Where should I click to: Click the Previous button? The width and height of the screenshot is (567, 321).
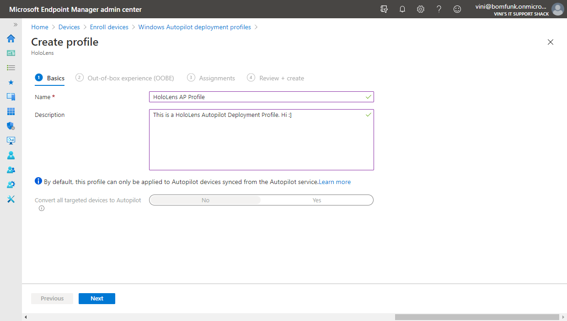coord(52,298)
